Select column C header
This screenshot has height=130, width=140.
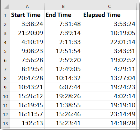pyautogui.click(x=109, y=6)
